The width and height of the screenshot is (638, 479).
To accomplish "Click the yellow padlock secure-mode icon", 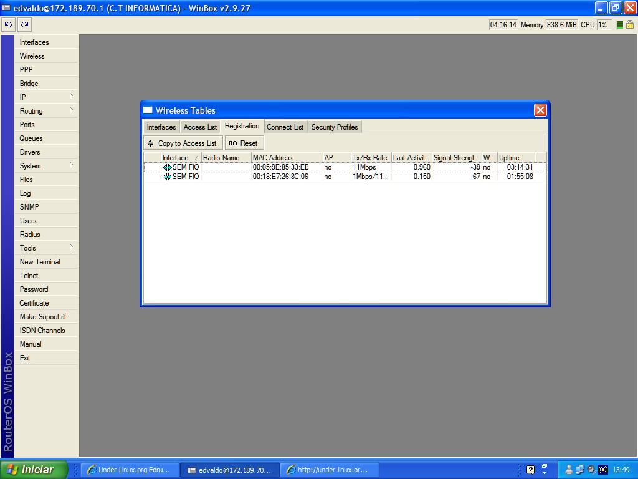I will 629,25.
